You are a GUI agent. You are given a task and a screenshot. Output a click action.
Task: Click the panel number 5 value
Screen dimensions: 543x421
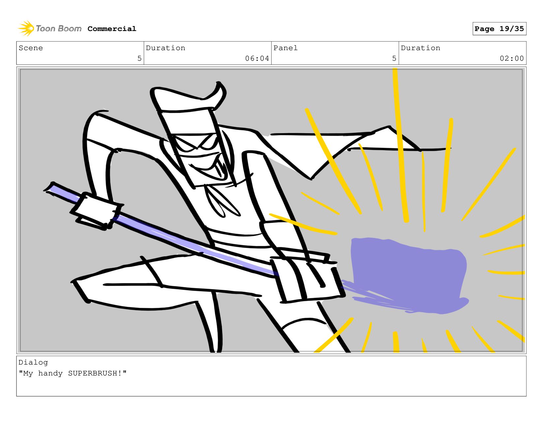click(394, 58)
